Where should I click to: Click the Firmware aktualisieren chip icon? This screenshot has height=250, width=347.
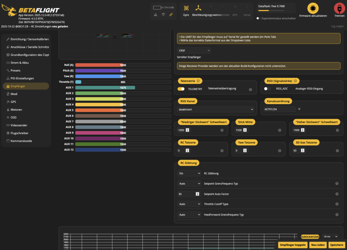coord(313,8)
